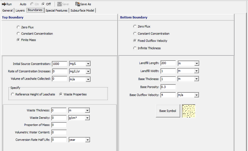Switch to the Layers tab
This screenshot has width=248, height=151.
[20, 11]
